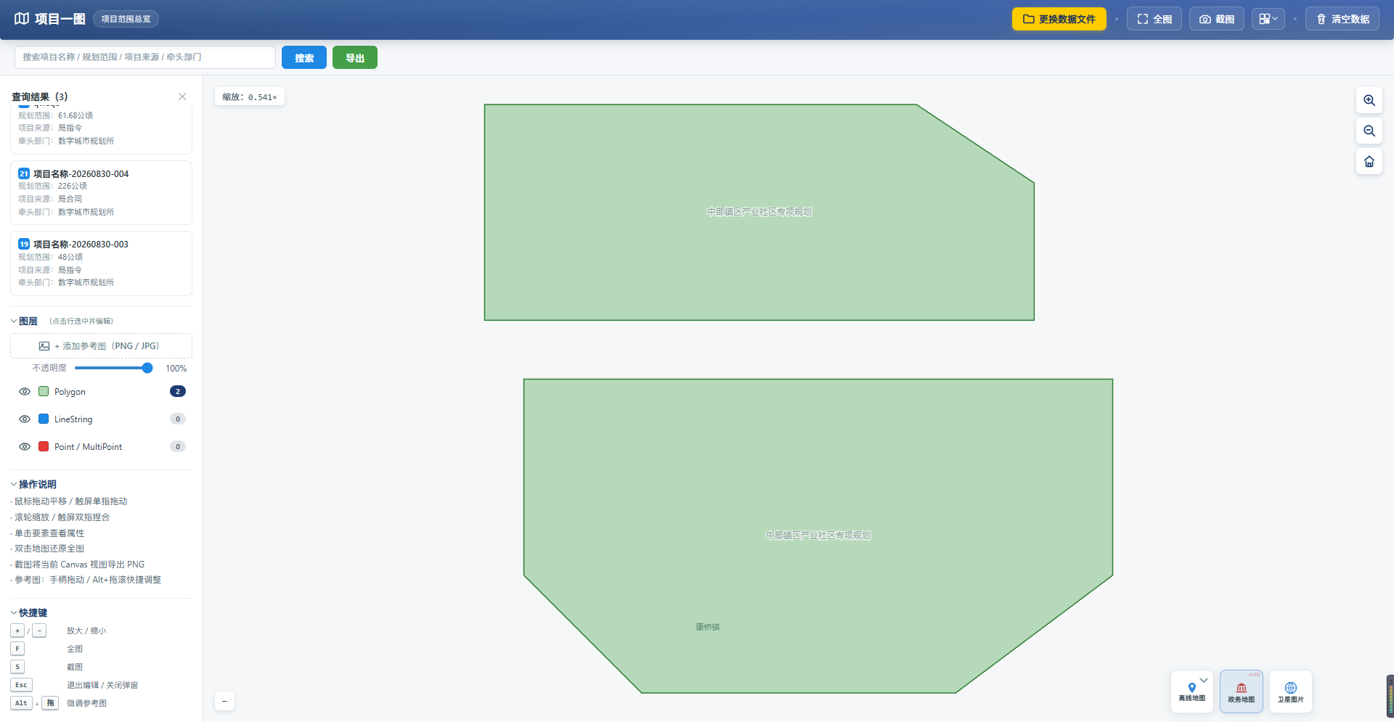1394x722 pixels.
Task: Click the 项目一图 book logo icon
Action: [x=22, y=19]
